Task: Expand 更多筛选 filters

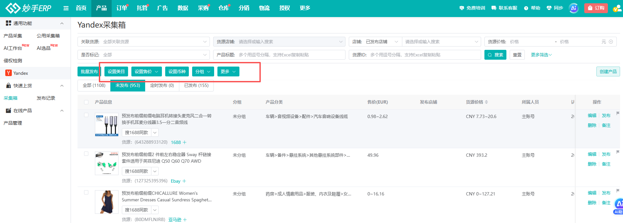Action: 541,55
